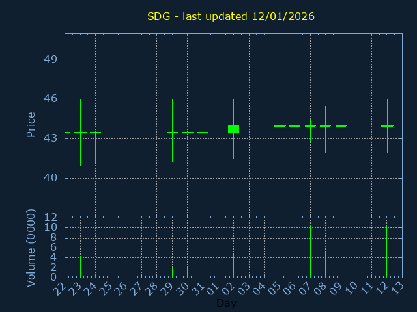Click the 'Volume (0000)' axis label
Viewport: 417px width, 312px height.
point(31,248)
